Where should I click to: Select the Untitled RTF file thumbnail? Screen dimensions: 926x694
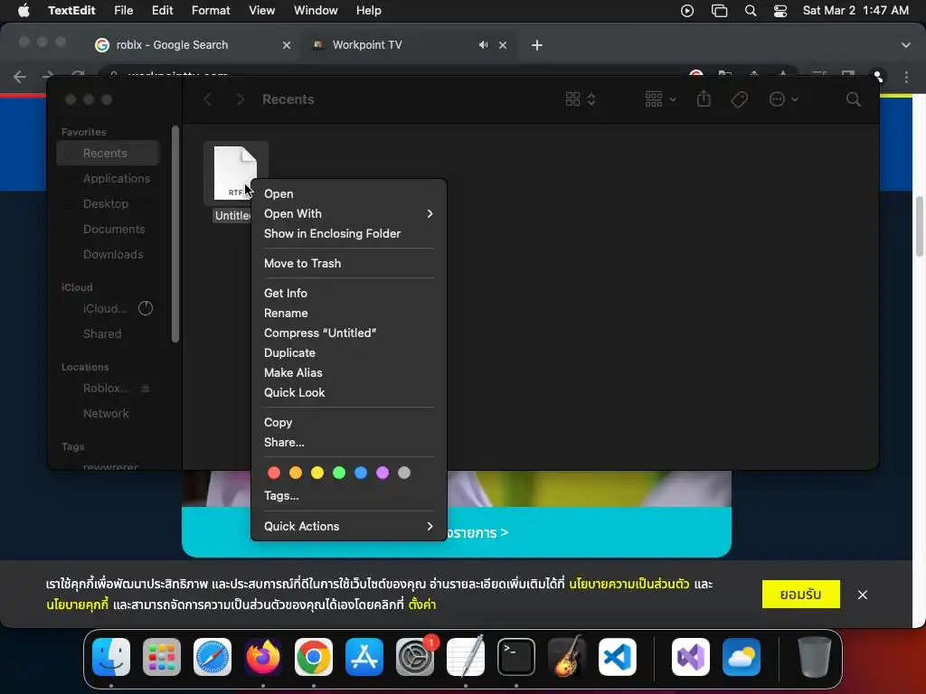(x=236, y=173)
